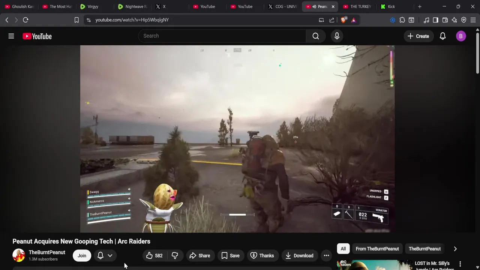Viewport: 480px width, 270px height.
Task: Click the Join membership button
Action: click(82, 256)
